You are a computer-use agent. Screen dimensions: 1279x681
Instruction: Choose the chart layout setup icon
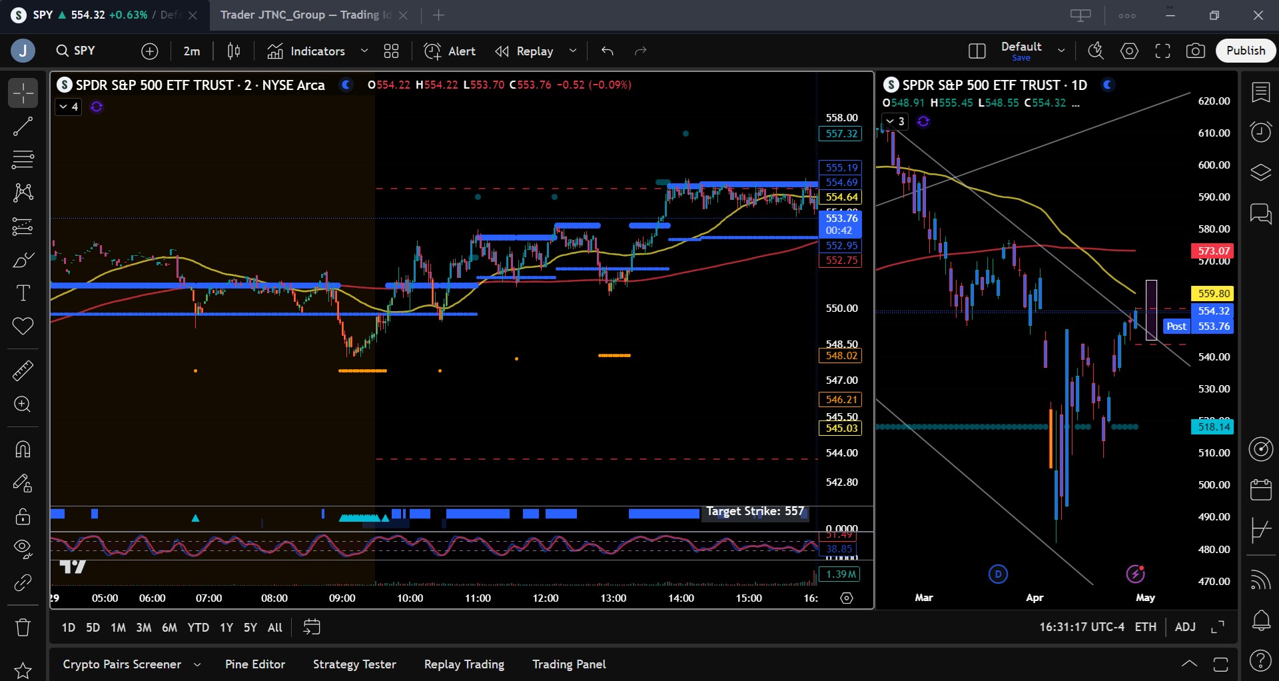[977, 51]
